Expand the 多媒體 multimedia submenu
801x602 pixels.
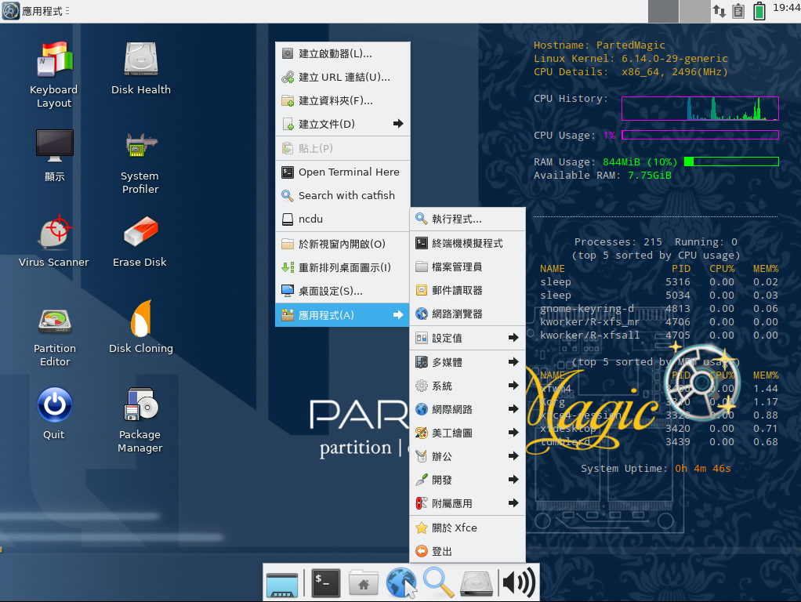pos(467,362)
